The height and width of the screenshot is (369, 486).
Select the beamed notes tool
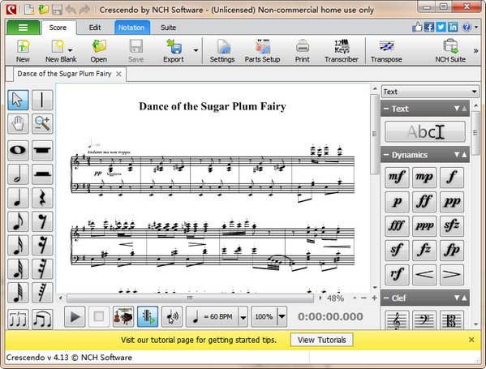coord(42,319)
